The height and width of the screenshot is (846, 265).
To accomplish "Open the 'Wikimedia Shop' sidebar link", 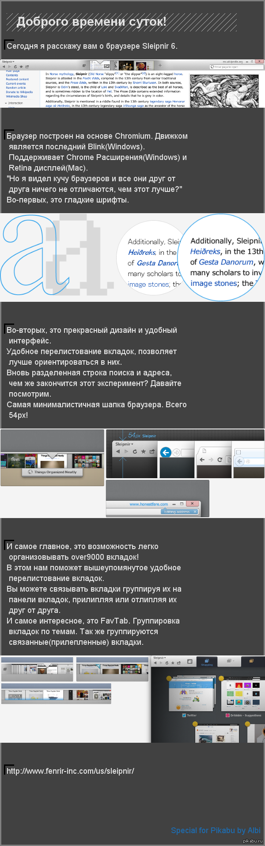I will point(16,96).
